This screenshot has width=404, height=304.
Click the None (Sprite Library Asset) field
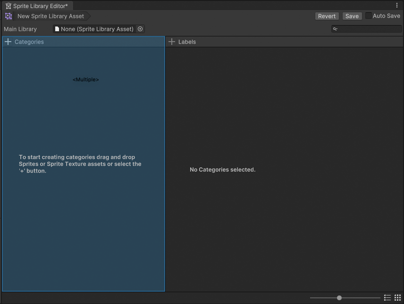pos(97,29)
